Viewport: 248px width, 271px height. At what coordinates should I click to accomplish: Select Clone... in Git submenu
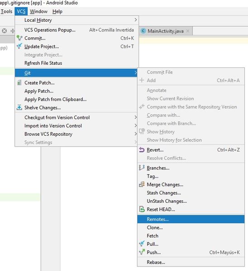coord(191,228)
